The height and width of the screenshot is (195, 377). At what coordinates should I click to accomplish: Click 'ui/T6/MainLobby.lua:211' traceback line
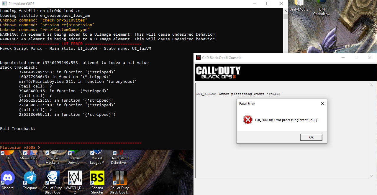pos(78,81)
